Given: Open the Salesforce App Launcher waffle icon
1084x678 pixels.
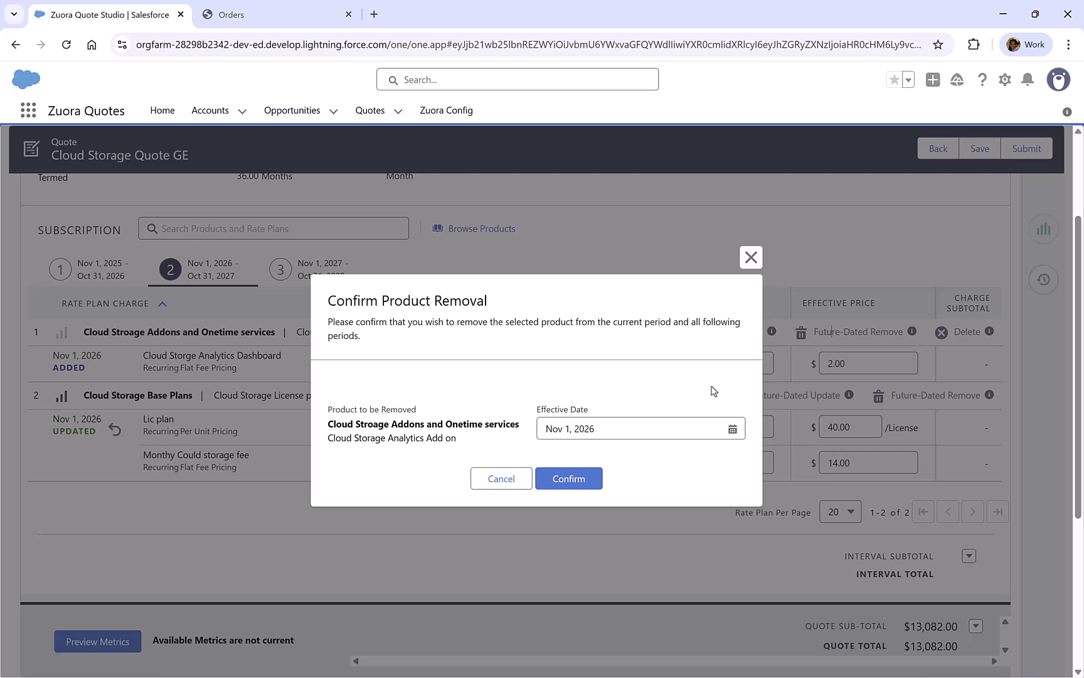Looking at the screenshot, I should click(28, 110).
